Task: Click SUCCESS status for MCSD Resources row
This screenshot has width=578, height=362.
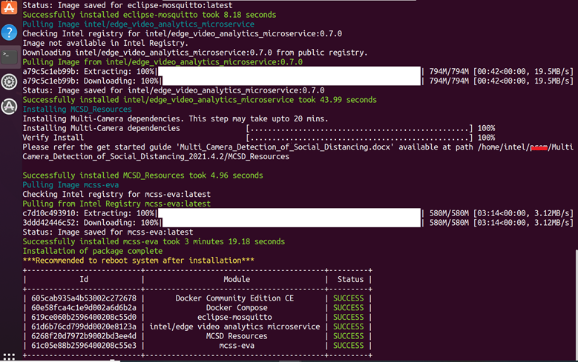Action: [x=348, y=336]
